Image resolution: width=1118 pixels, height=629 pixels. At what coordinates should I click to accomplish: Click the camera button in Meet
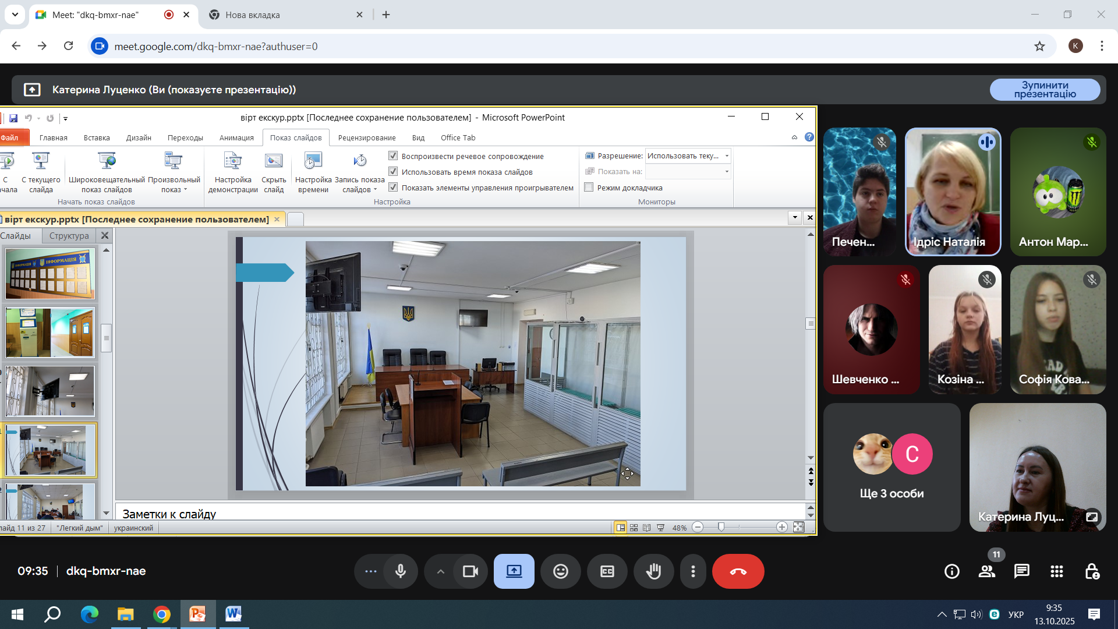click(469, 571)
